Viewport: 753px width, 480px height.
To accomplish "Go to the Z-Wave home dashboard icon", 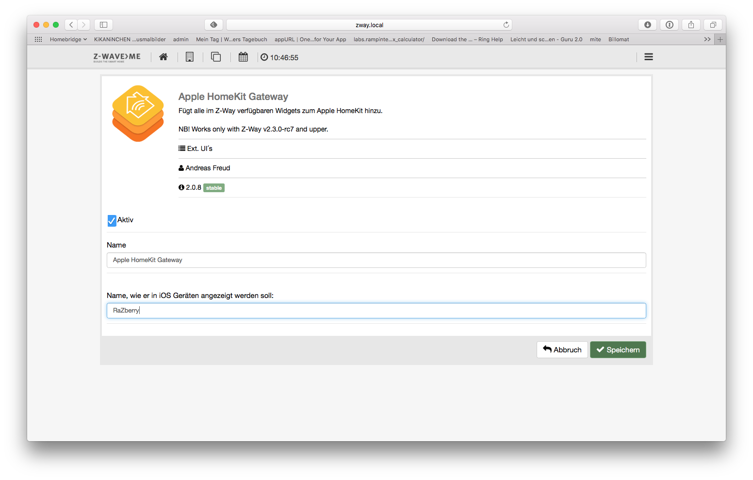I will click(x=164, y=57).
